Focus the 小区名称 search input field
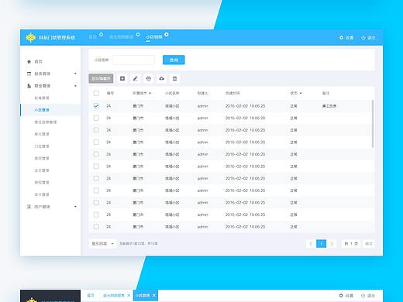Screen dimensions: 403x302 133,60
